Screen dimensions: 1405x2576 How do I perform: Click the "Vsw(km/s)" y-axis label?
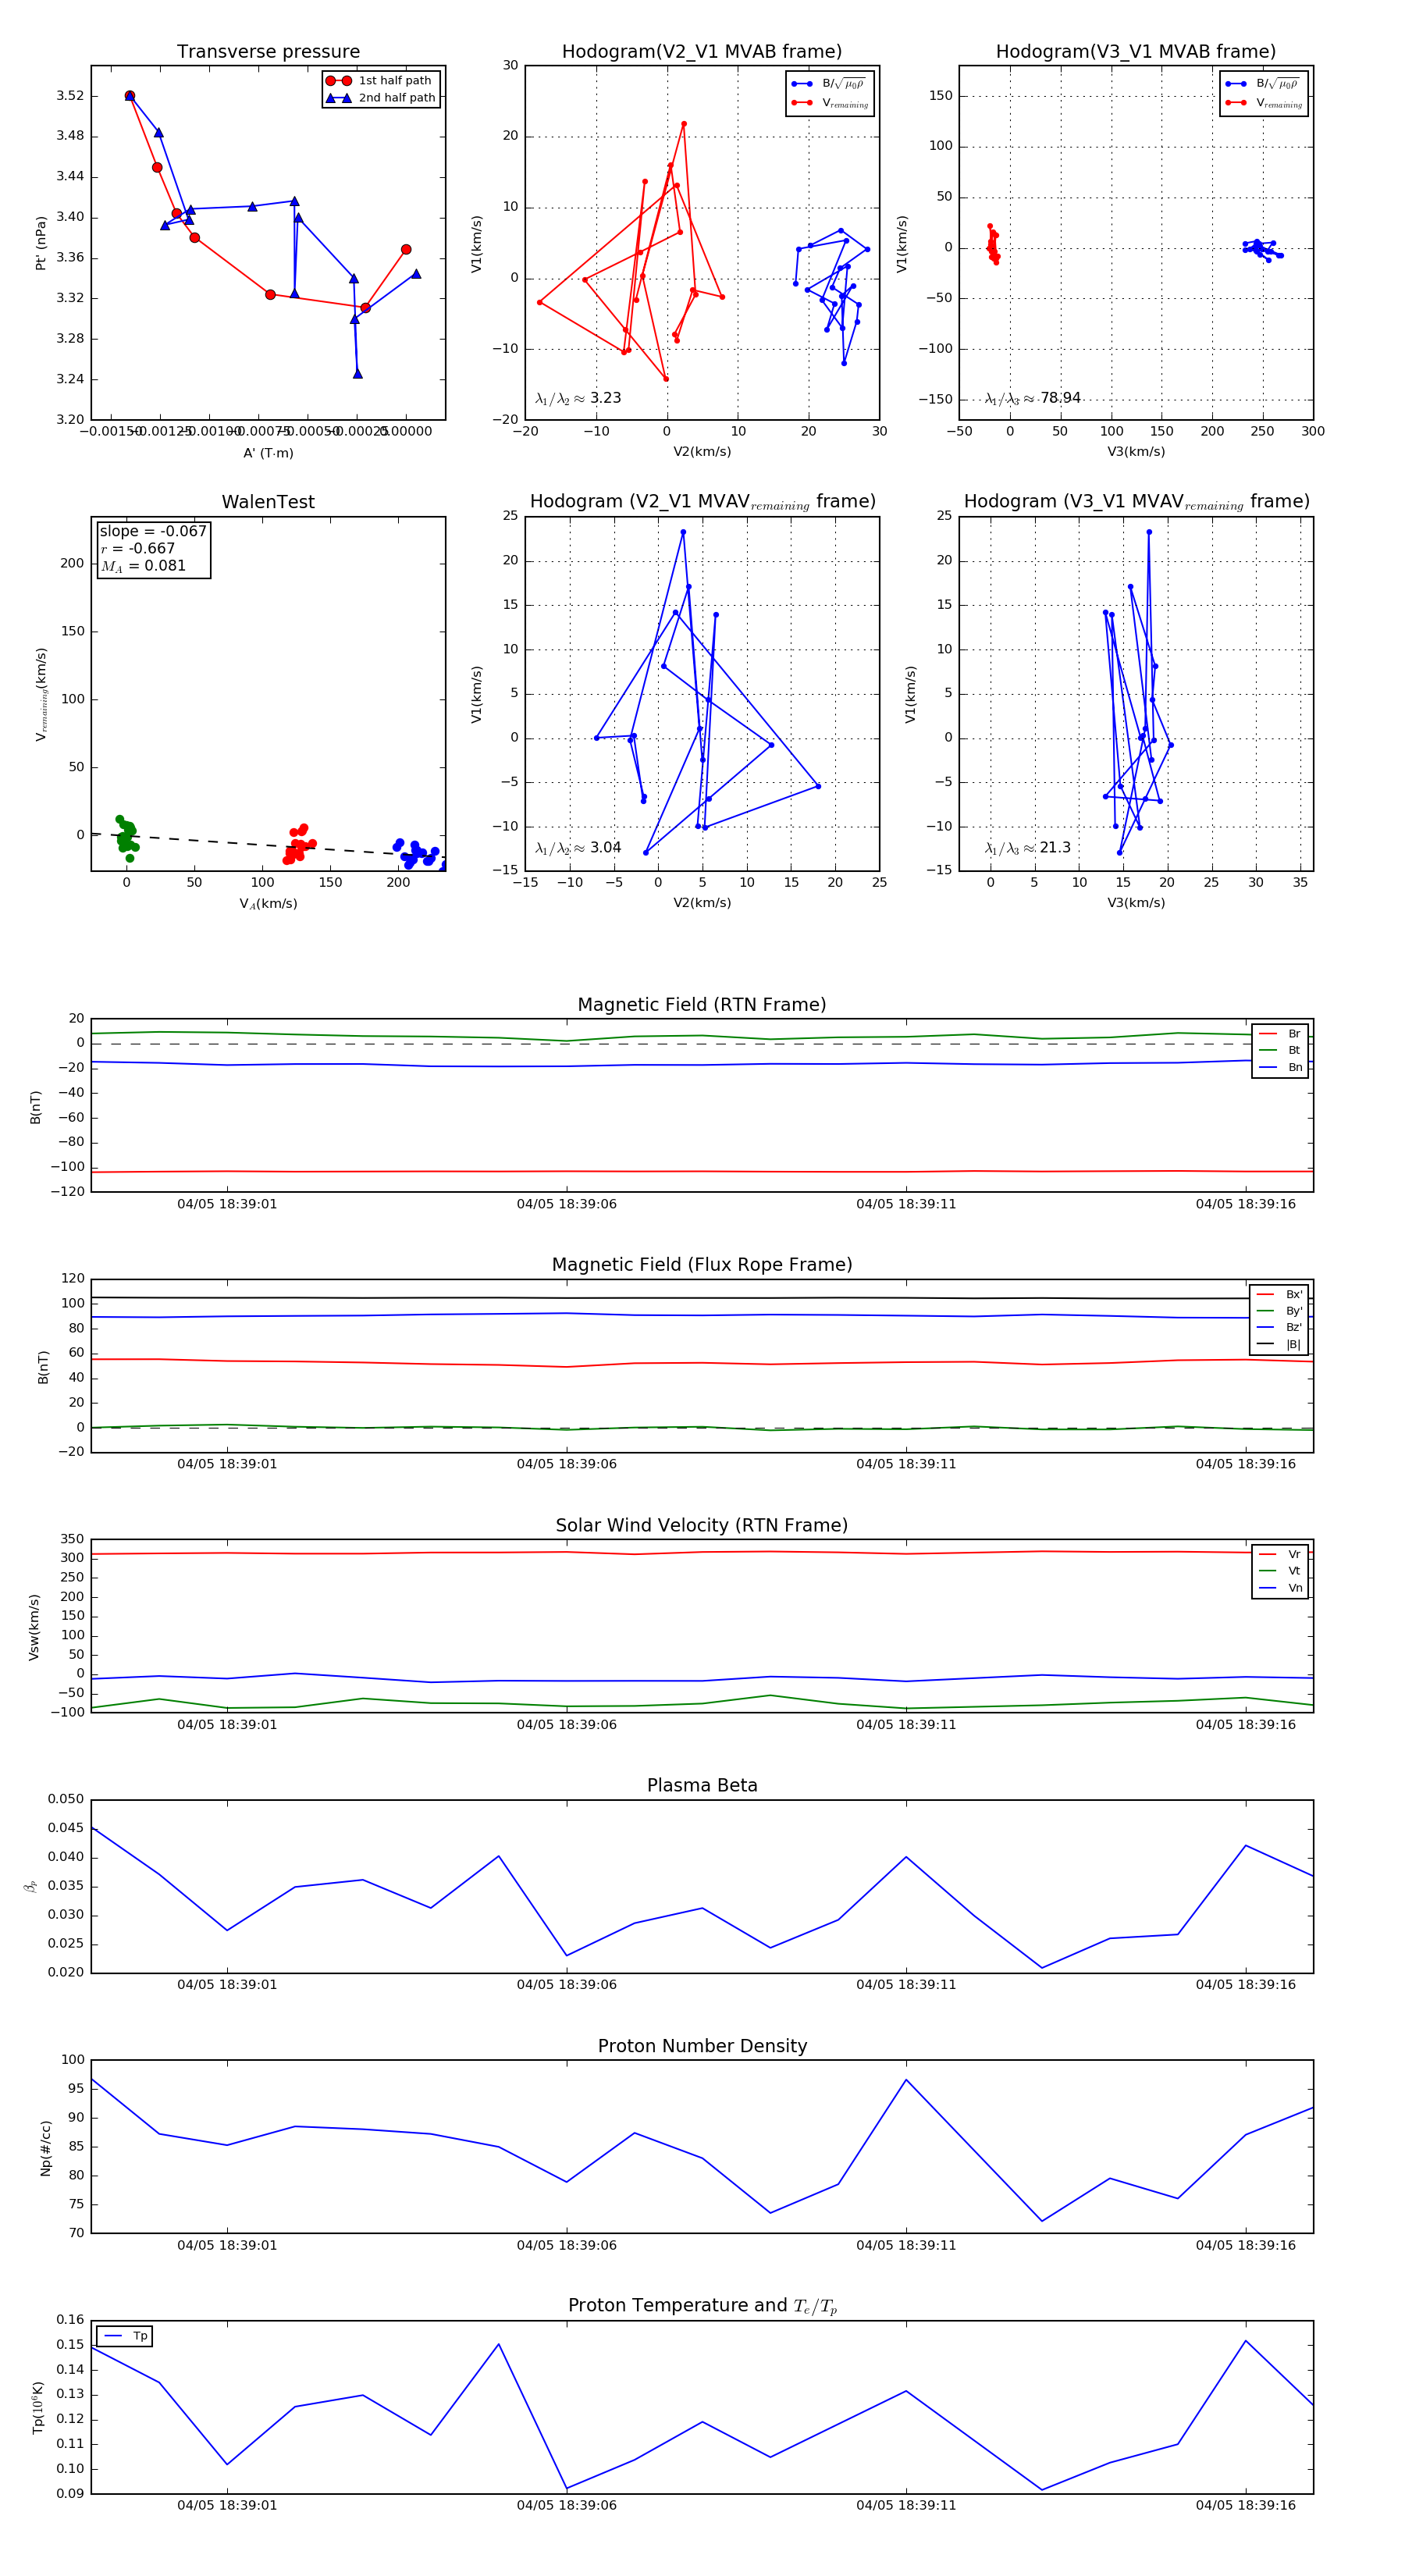pos(34,1627)
